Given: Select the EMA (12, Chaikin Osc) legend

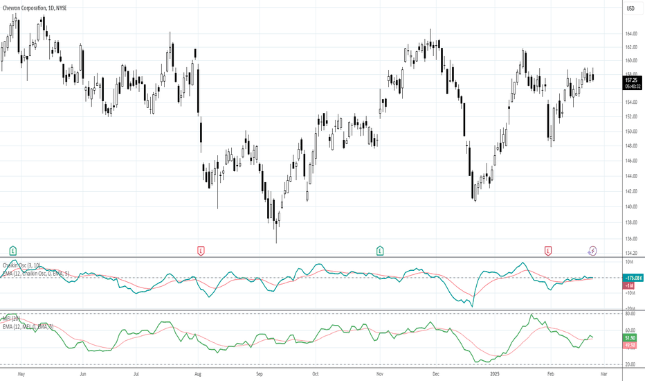Looking at the screenshot, I should coord(36,273).
